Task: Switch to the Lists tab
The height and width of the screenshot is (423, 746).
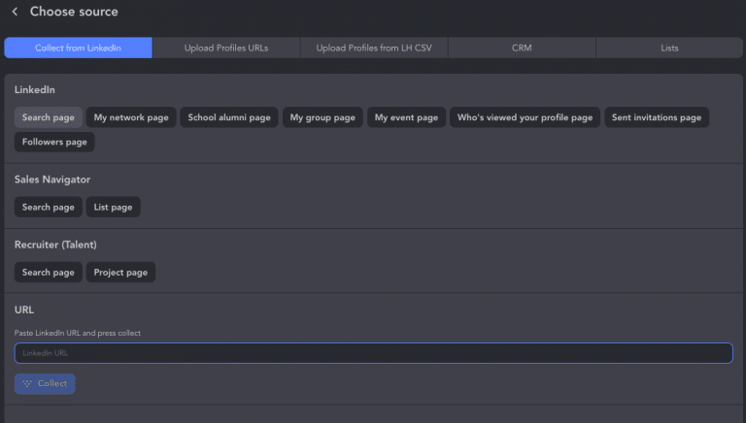Action: click(668, 48)
